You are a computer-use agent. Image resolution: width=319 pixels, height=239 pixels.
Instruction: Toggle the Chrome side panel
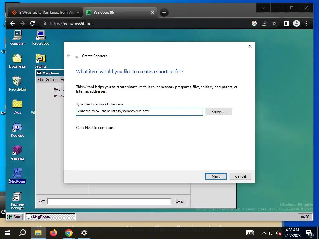287,23
